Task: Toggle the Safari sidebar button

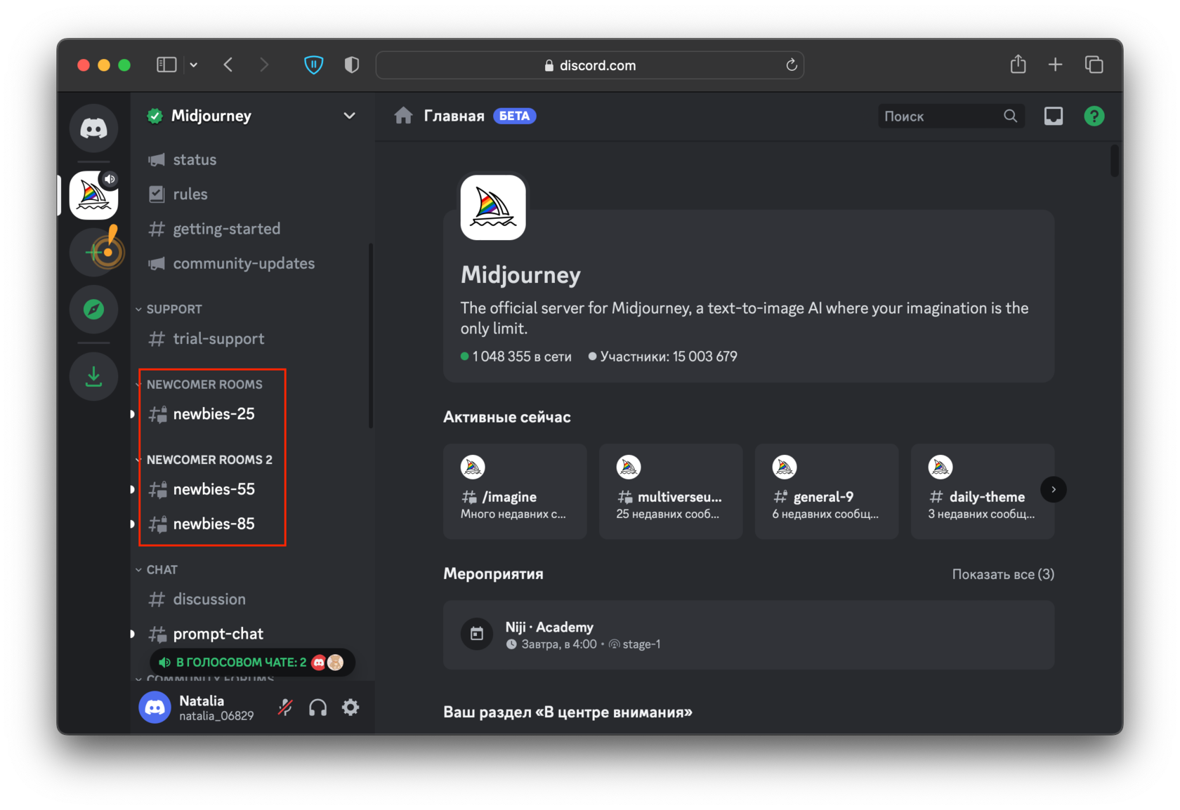Action: point(166,65)
